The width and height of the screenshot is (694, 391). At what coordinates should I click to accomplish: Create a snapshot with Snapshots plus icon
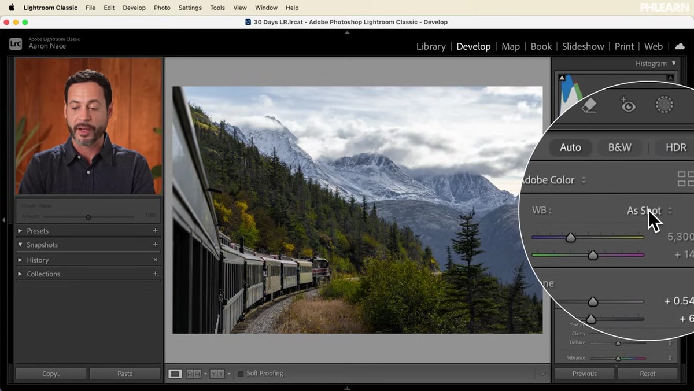click(x=155, y=245)
